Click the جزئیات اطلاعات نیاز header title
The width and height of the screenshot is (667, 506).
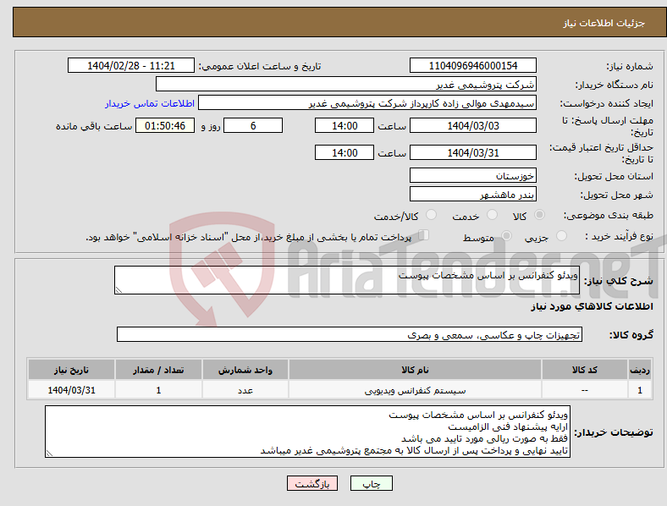(x=604, y=23)
